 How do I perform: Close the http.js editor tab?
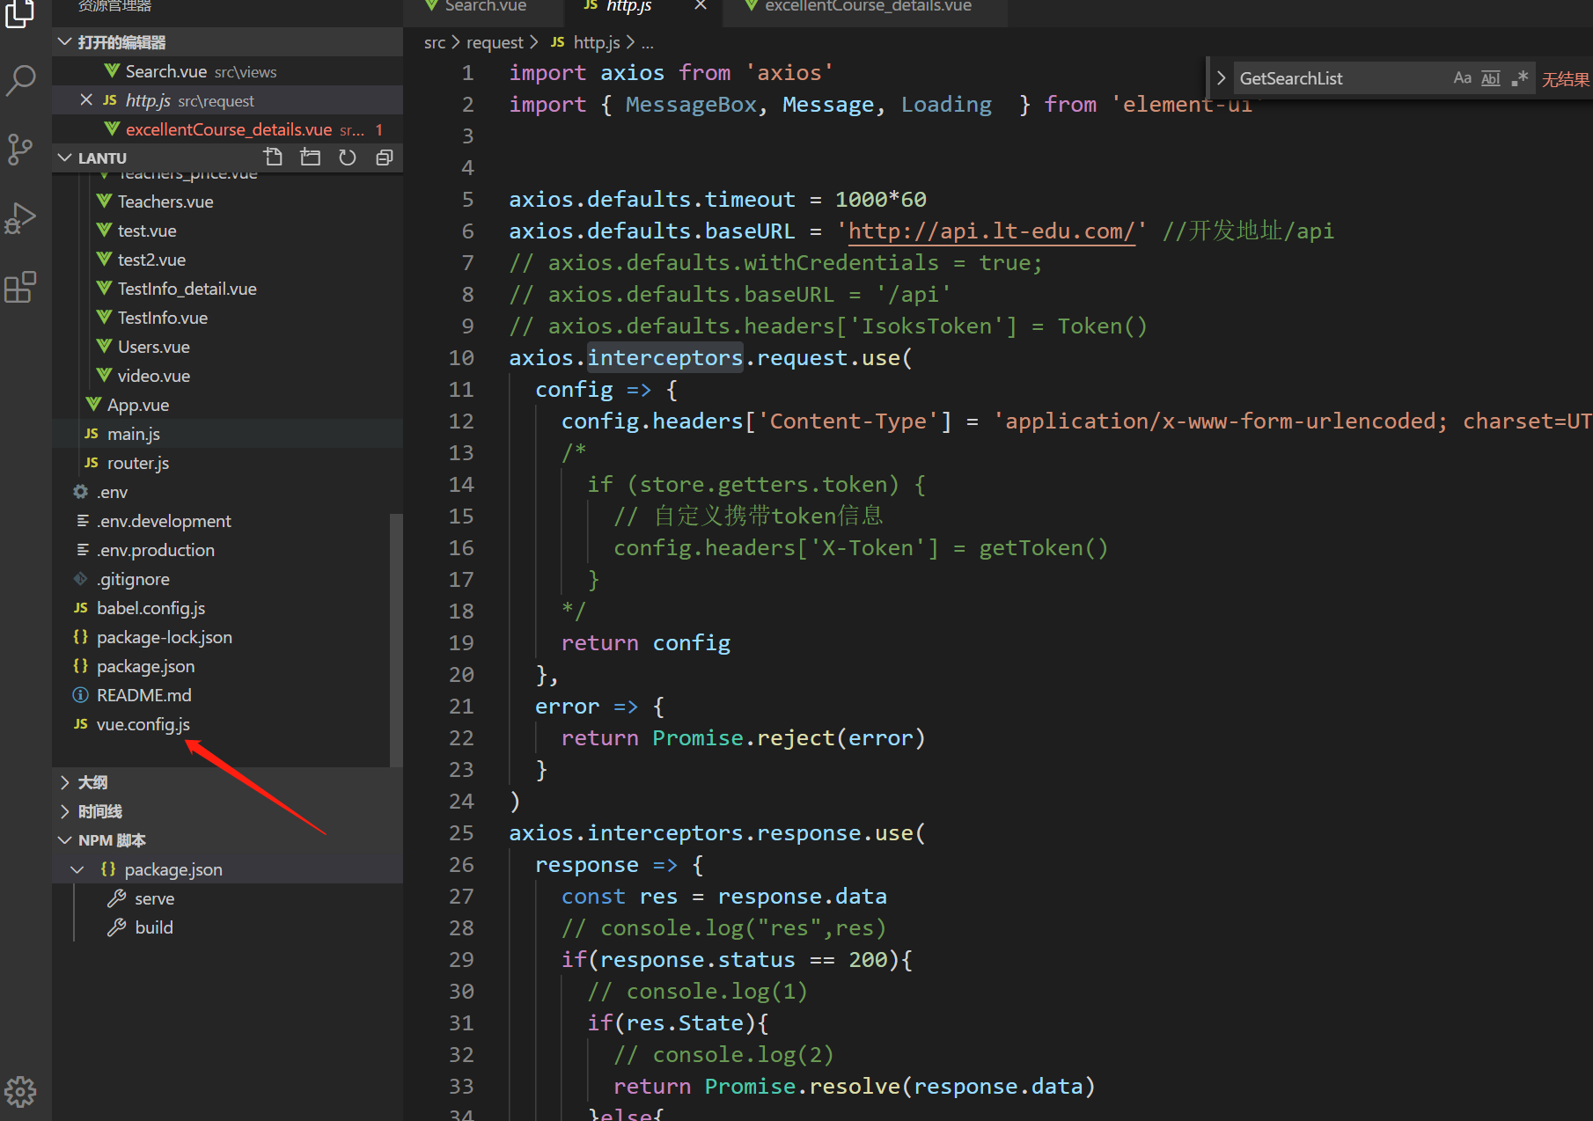pos(701,5)
